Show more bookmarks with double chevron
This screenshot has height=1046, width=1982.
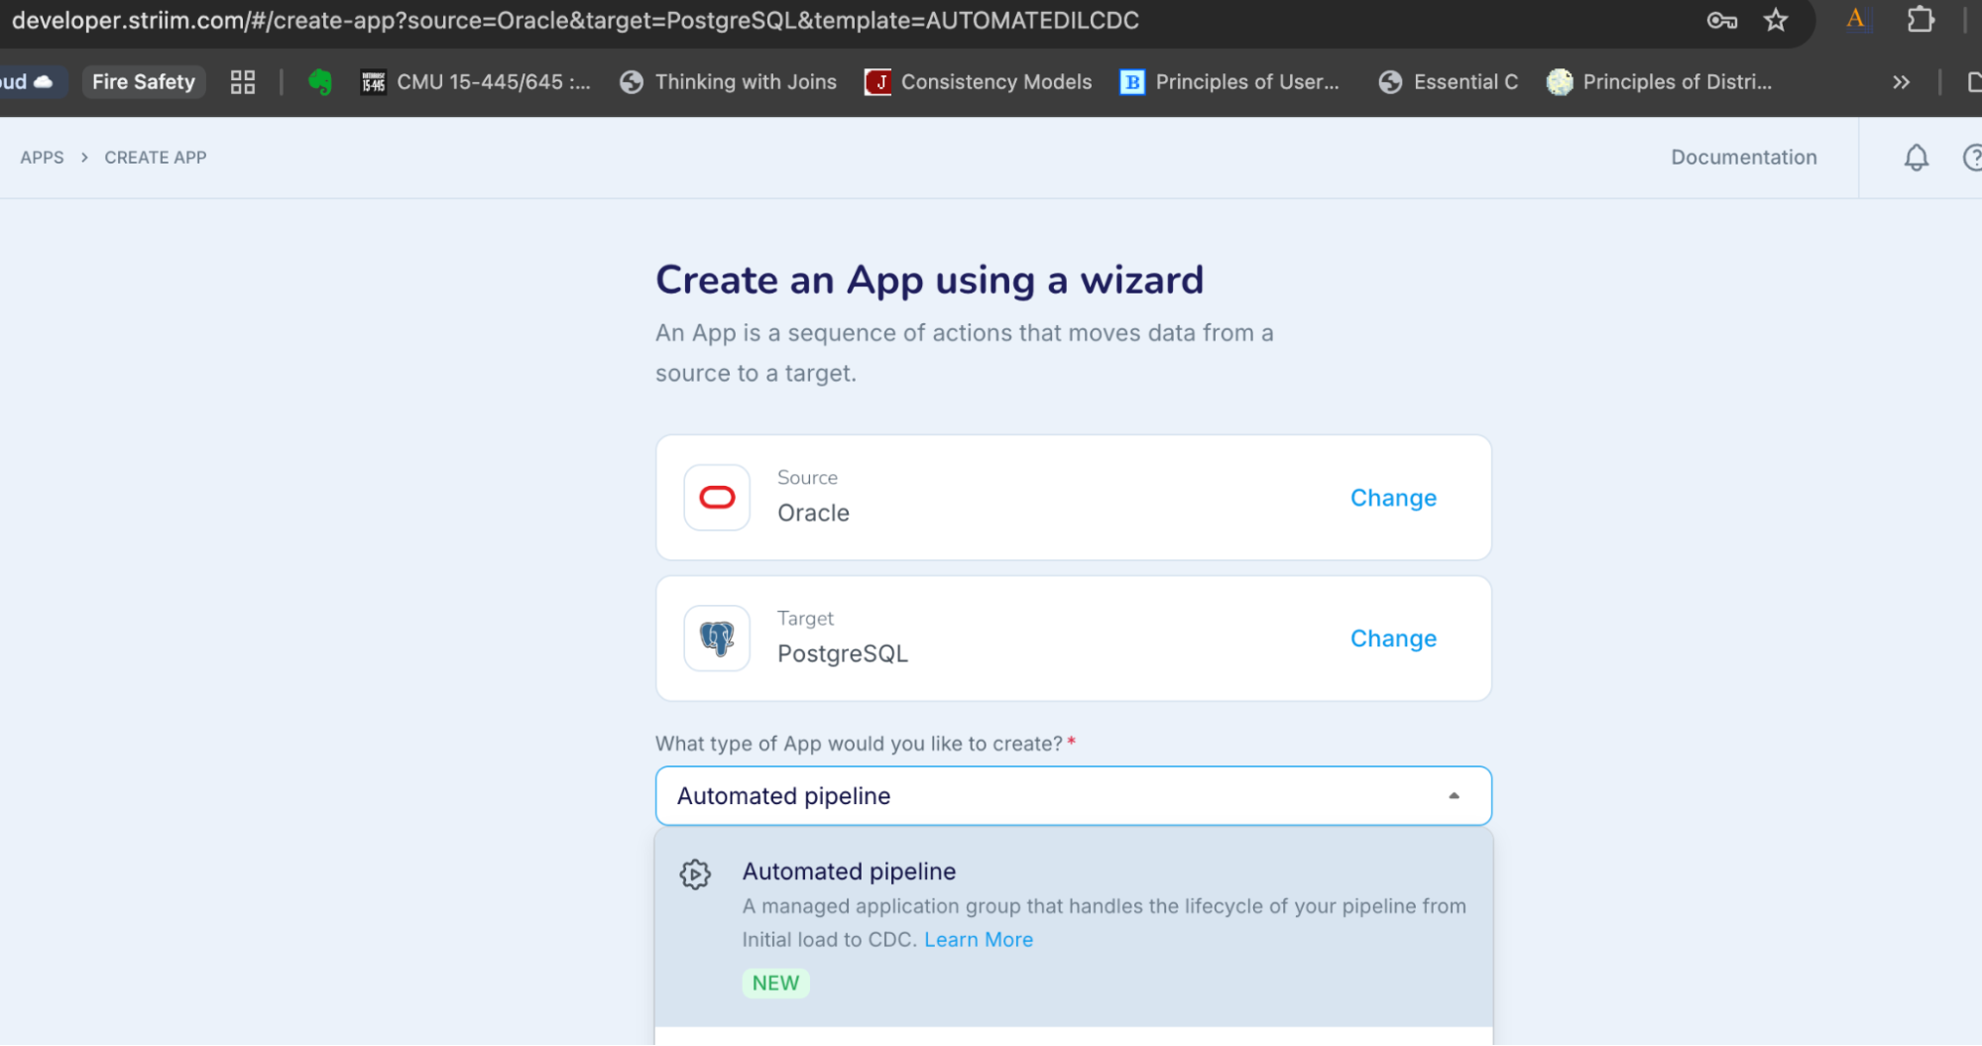(x=1901, y=82)
